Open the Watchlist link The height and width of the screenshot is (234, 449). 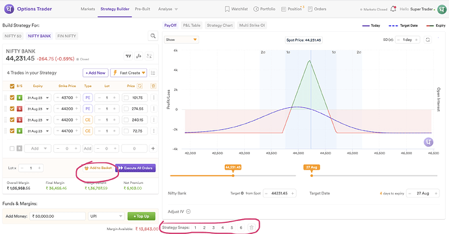[236, 9]
